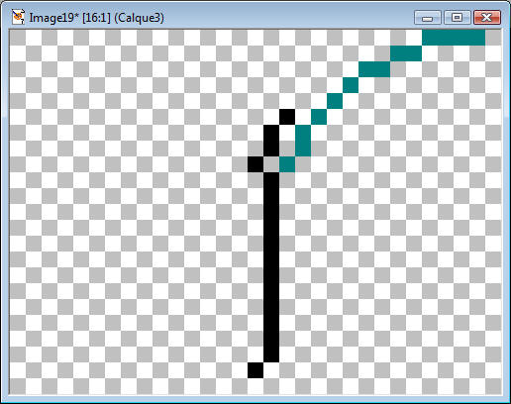511x404 pixels.
Task: Click gray pixel between black and lowest teal pixel
Action: (x=271, y=164)
